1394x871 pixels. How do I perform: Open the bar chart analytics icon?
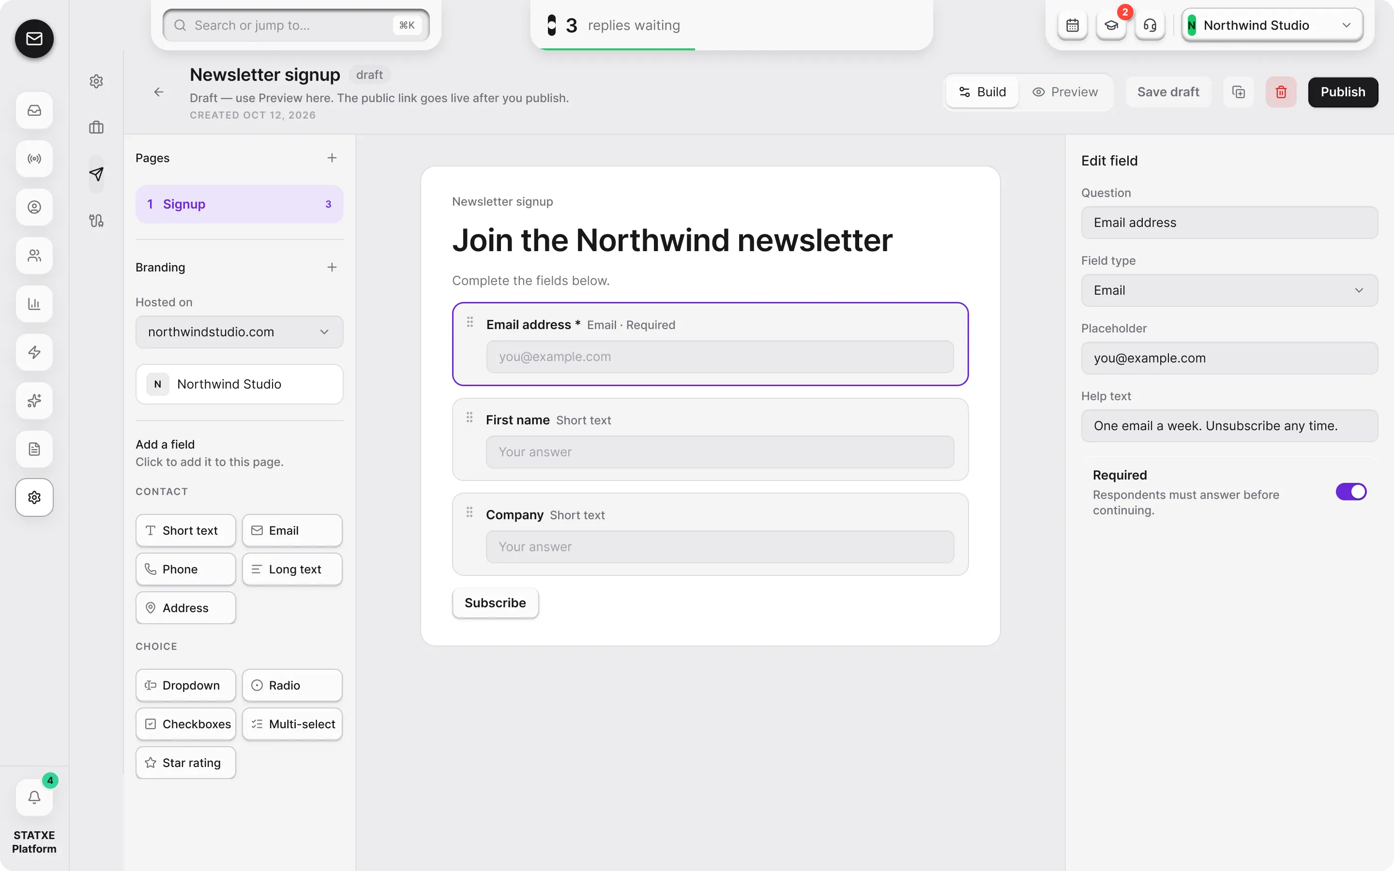[34, 303]
